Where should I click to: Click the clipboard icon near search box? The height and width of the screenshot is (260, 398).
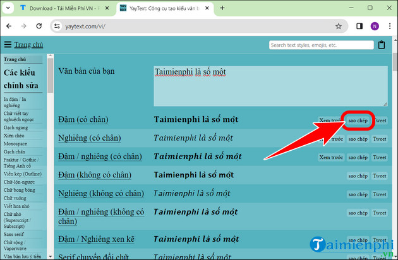click(x=382, y=45)
